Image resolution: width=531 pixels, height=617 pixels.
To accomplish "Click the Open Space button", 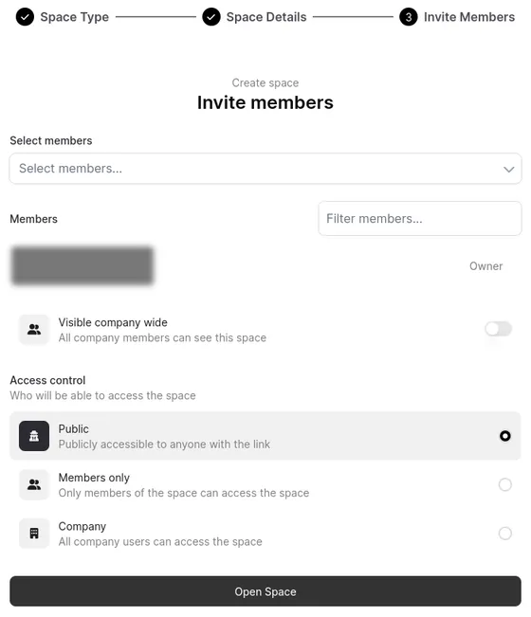I will coord(265,591).
